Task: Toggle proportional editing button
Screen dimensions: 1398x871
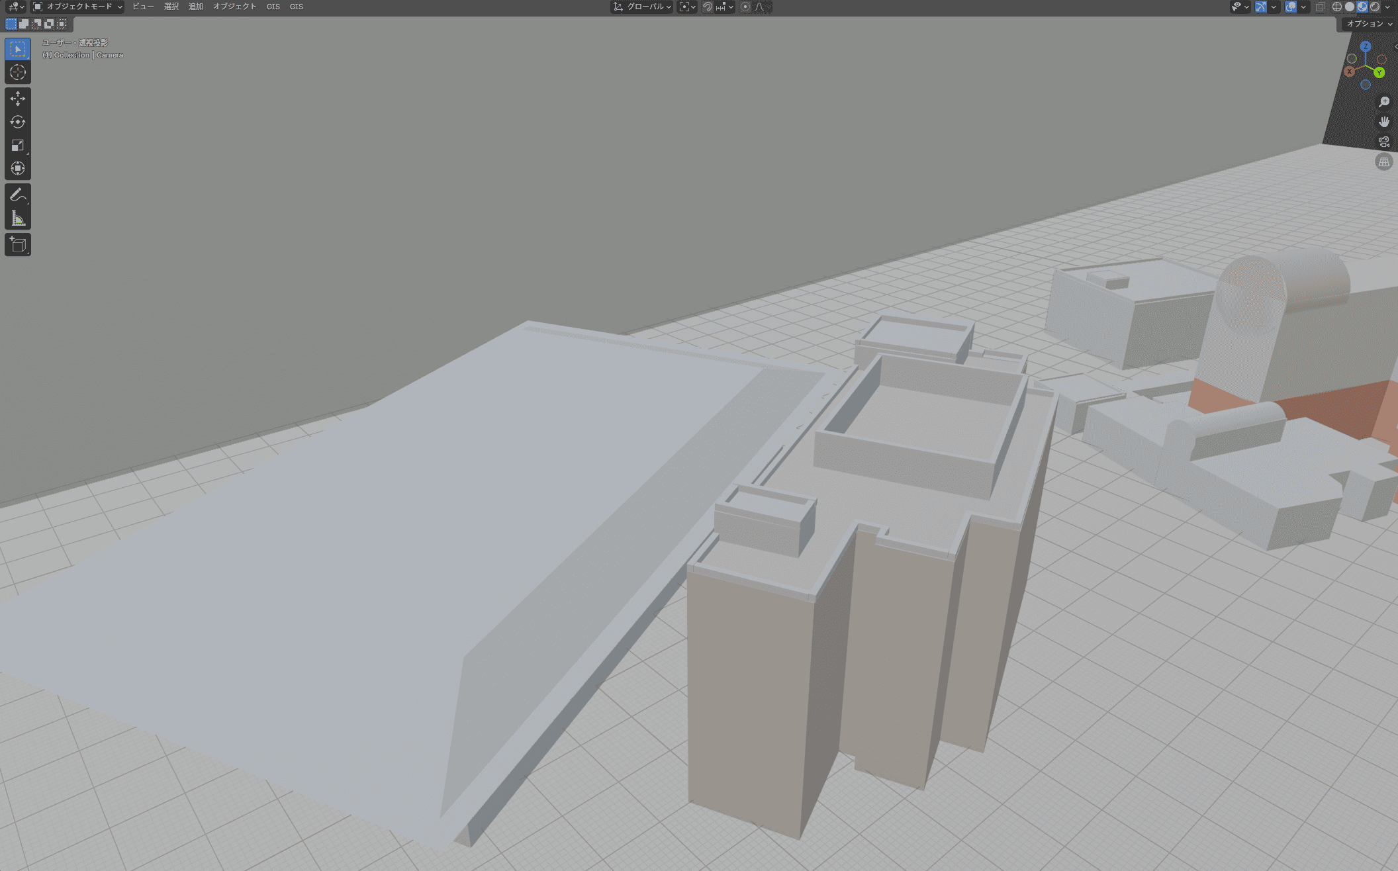Action: click(x=745, y=7)
